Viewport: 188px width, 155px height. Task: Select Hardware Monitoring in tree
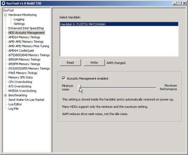23,15
